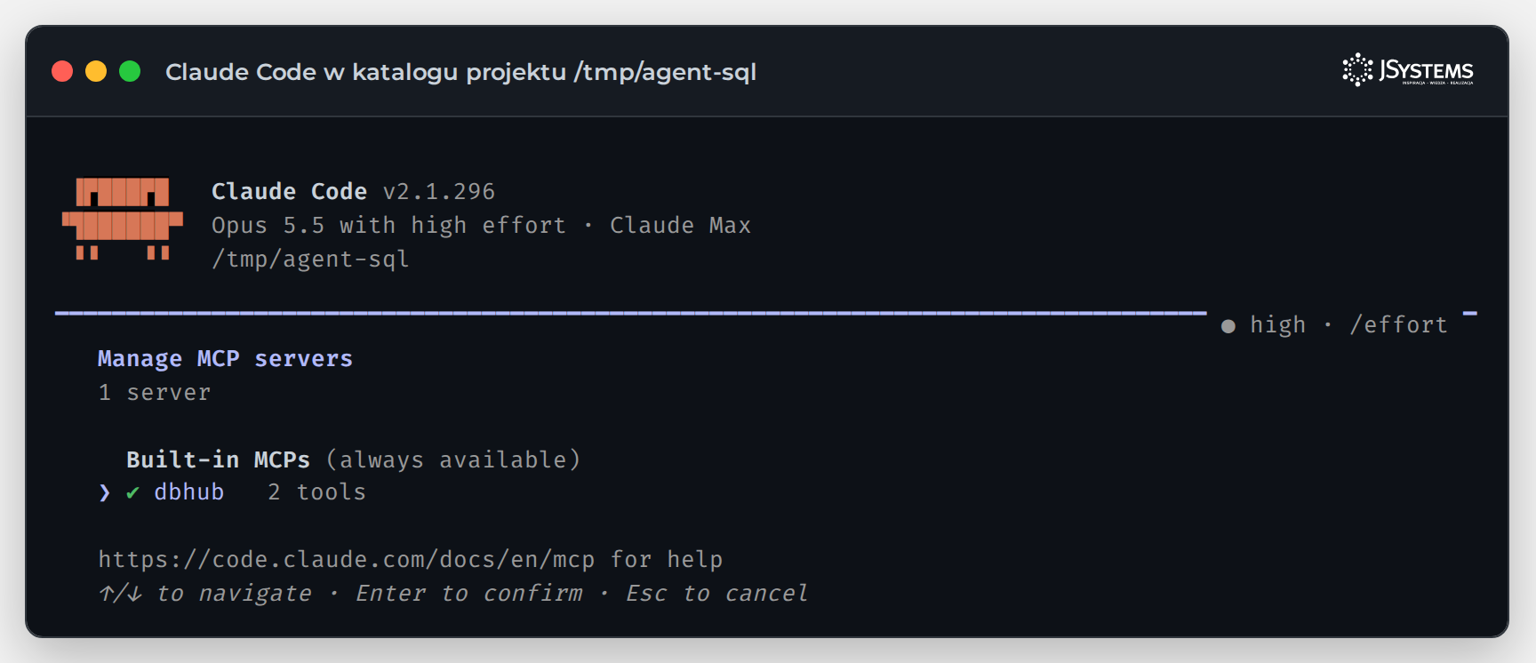Viewport: 1536px width, 663px height.
Task: Click the '1 server' count text
Action: tap(155, 392)
